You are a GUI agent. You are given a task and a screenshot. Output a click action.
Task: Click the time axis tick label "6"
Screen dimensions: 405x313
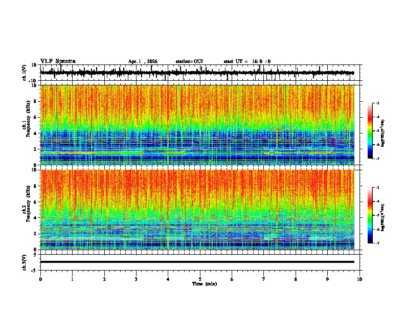click(232, 279)
